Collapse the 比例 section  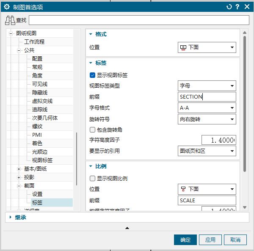click(x=91, y=166)
